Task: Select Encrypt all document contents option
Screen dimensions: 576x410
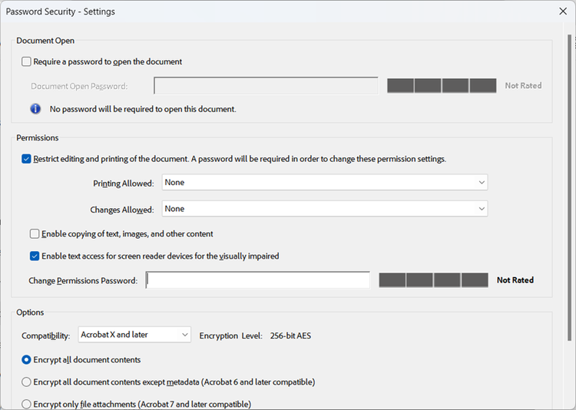Action: [27, 359]
